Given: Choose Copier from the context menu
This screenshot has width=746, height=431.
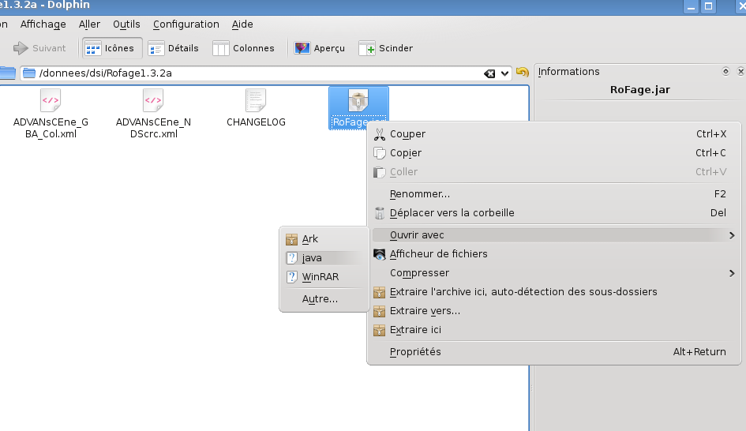Looking at the screenshot, I should [x=406, y=153].
